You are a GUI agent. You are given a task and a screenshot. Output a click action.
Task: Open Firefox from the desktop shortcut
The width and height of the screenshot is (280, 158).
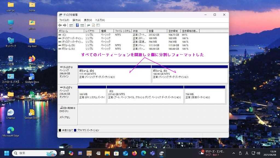(x=32, y=59)
